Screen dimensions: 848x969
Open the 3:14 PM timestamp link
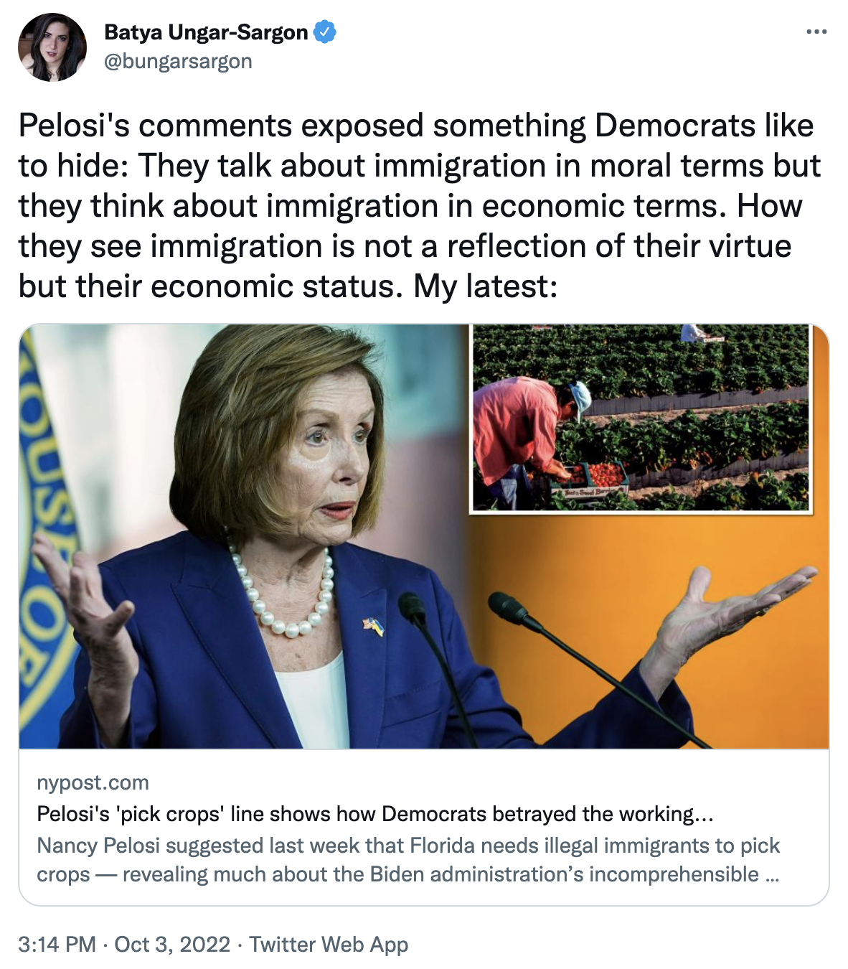point(57,944)
